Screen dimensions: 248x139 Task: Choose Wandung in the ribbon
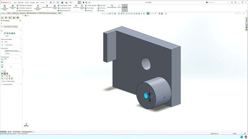pos(89,10)
